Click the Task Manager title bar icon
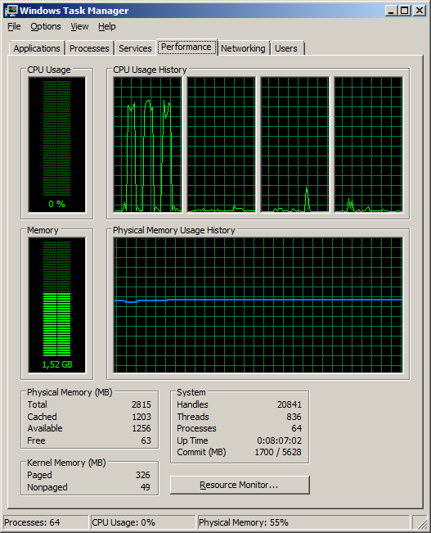The width and height of the screenshot is (431, 533). pyautogui.click(x=11, y=11)
